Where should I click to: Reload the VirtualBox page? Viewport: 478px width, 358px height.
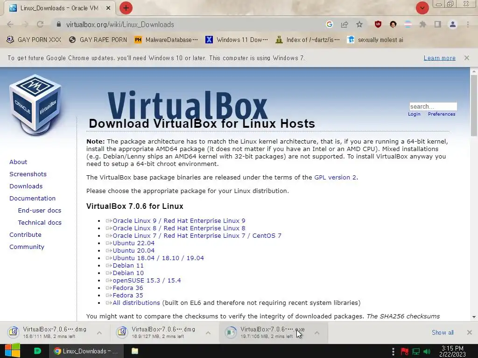(x=40, y=24)
